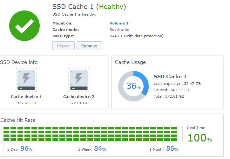Click the Cache Hit Rate panel heading

(18, 120)
